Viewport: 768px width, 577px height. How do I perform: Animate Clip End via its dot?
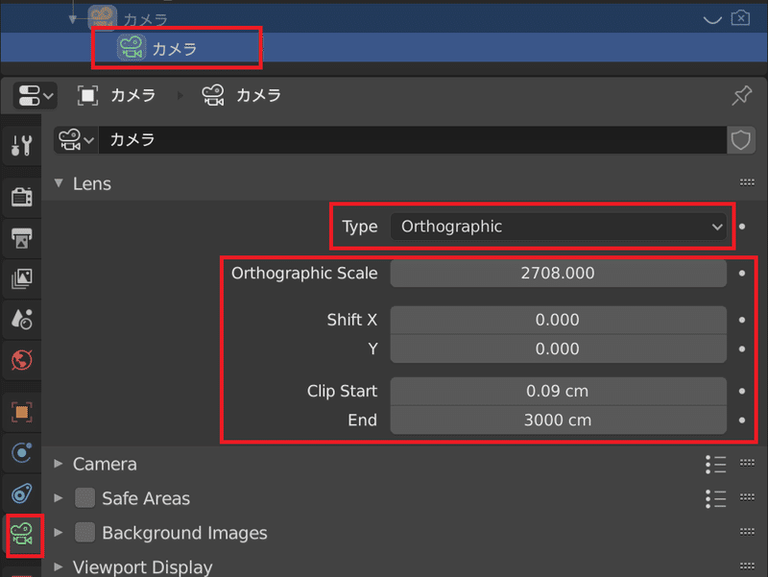[742, 420]
